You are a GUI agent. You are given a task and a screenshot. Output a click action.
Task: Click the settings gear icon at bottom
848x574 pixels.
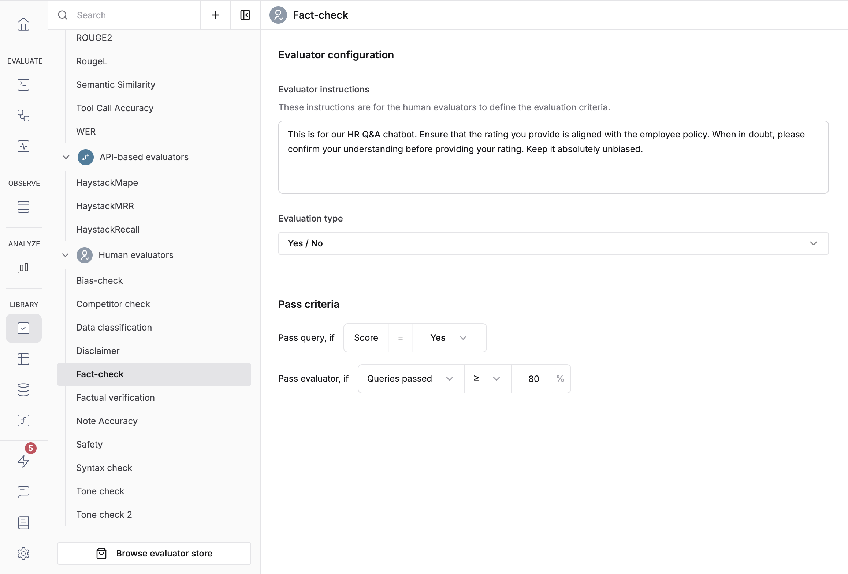coord(24,553)
